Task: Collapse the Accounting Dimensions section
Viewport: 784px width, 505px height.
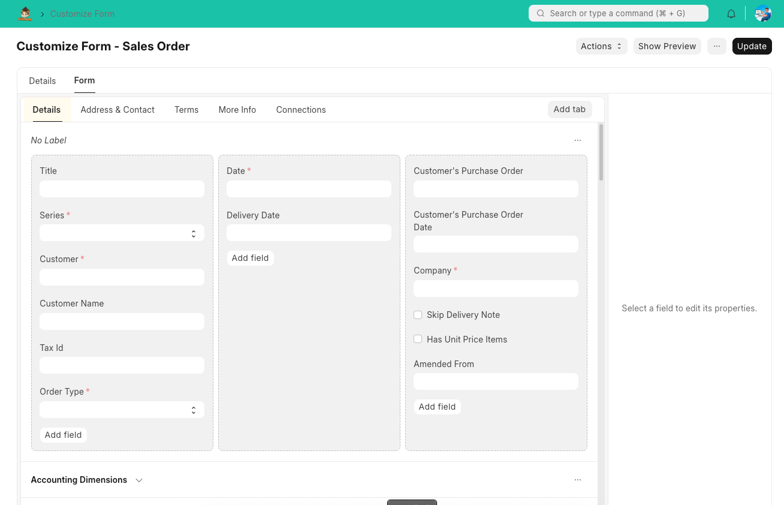Action: 138,480
